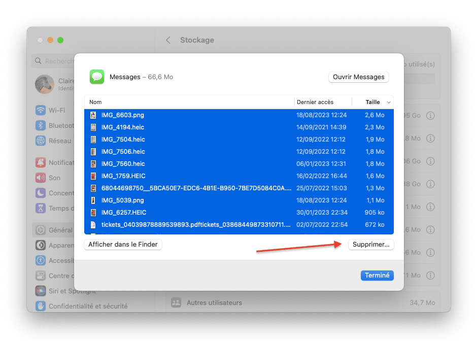
Task: Click the Autres utilisateurs icon
Action: 176,303
